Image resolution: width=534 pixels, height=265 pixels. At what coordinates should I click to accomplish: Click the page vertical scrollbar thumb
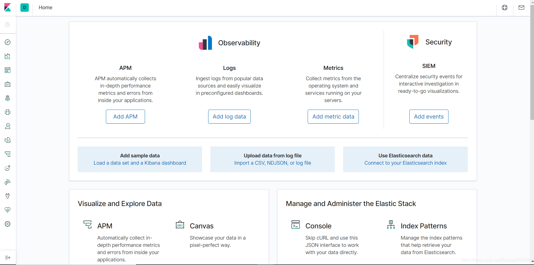pyautogui.click(x=532, y=63)
